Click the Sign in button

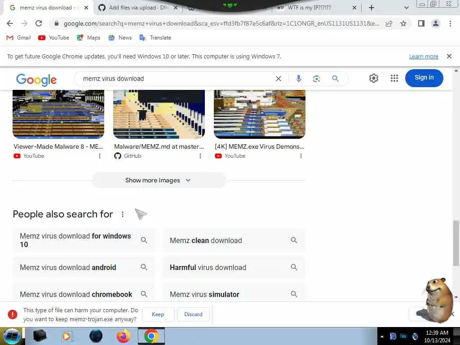[424, 78]
